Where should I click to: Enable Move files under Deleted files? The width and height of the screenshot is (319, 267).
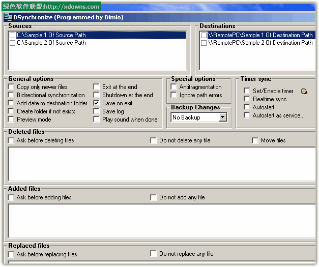coord(255,140)
